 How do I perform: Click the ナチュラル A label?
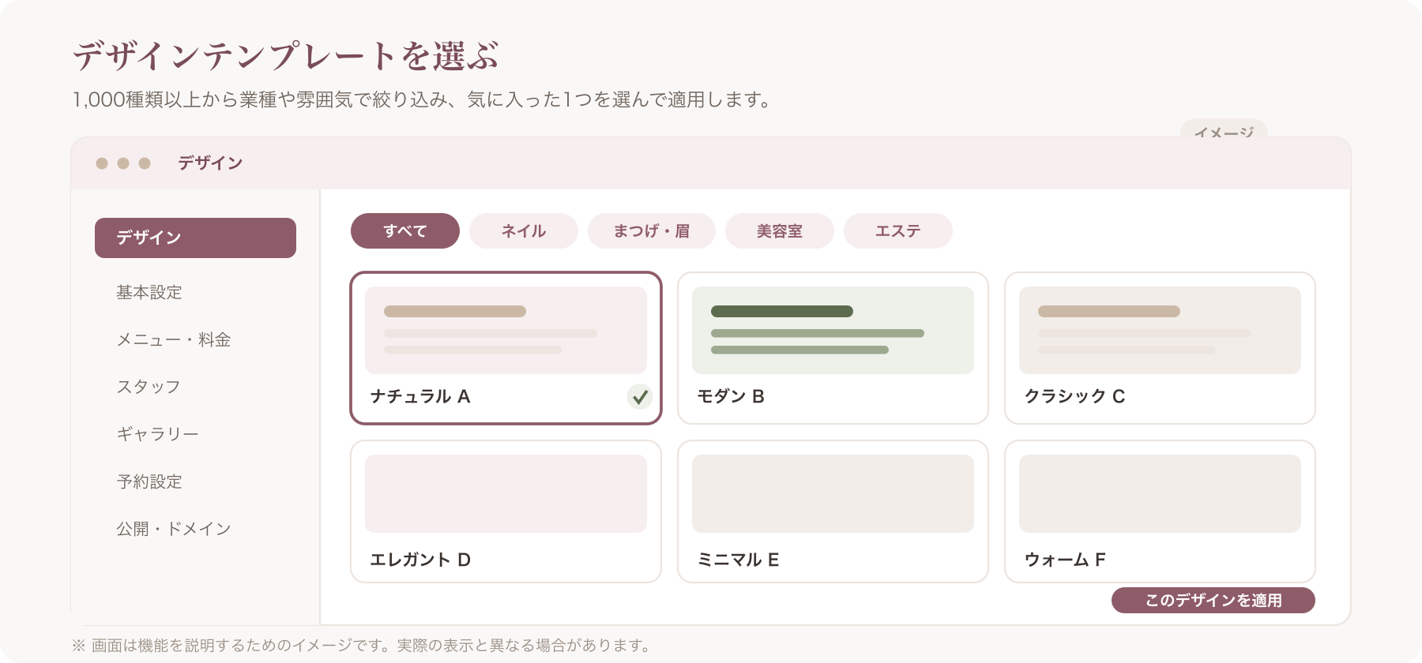[x=420, y=396]
